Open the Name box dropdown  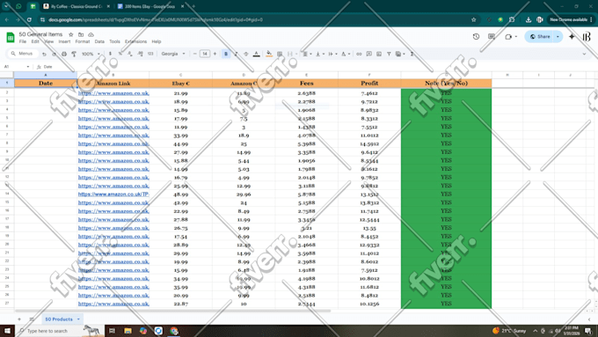click(x=28, y=67)
